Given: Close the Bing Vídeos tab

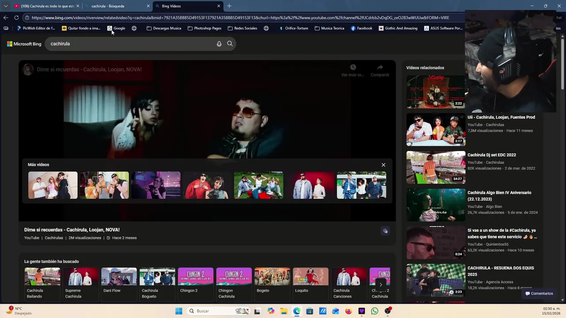Looking at the screenshot, I should tap(218, 6).
